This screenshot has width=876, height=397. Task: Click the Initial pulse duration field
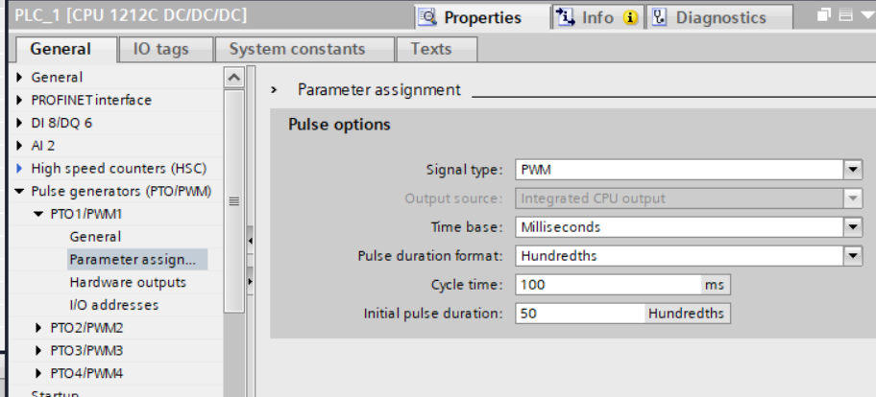pyautogui.click(x=579, y=314)
